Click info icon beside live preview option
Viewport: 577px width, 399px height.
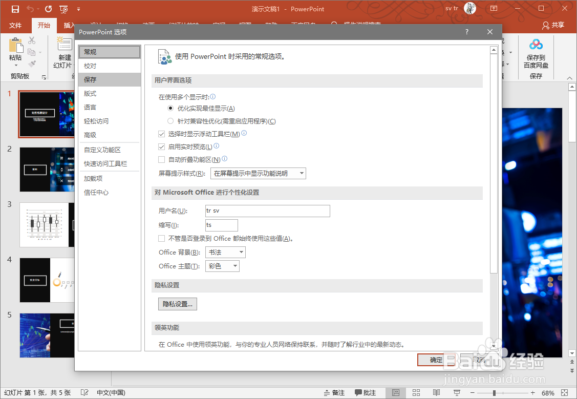click(x=217, y=146)
